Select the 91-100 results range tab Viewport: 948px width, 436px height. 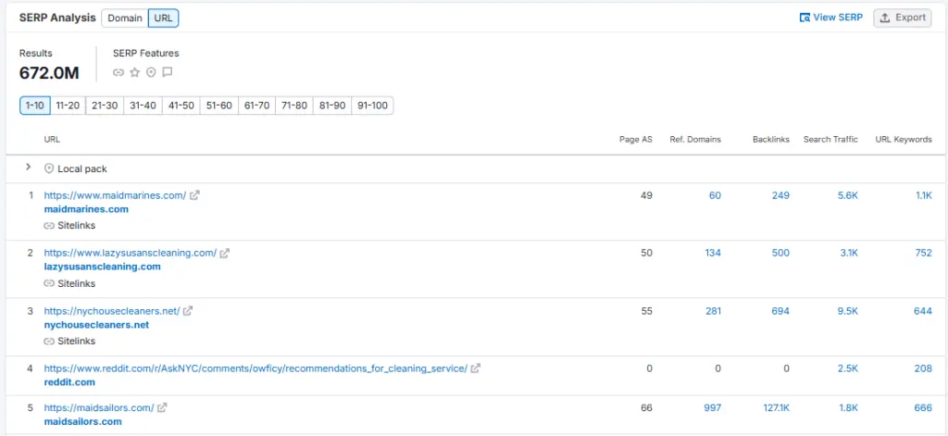coord(372,106)
